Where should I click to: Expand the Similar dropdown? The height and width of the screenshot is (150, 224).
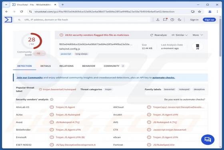(x=180, y=35)
